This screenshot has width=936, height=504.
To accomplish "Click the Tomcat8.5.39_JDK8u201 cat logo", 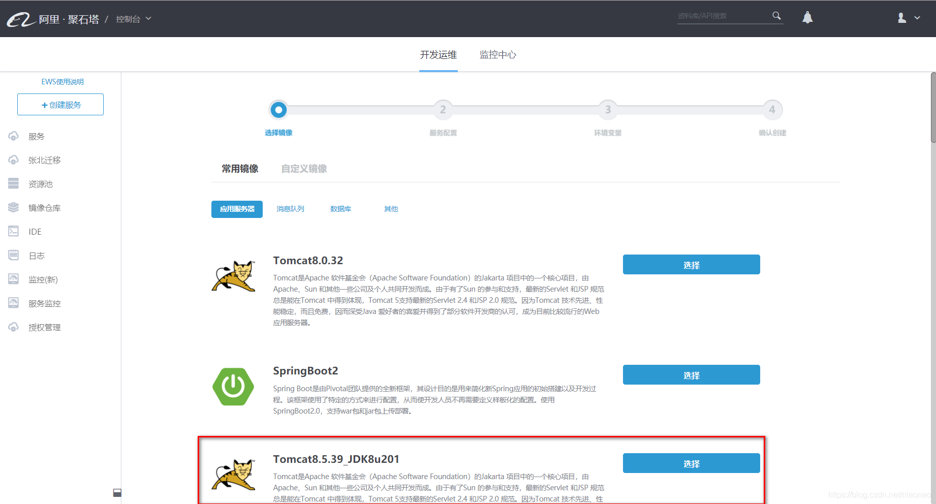I will (x=234, y=475).
